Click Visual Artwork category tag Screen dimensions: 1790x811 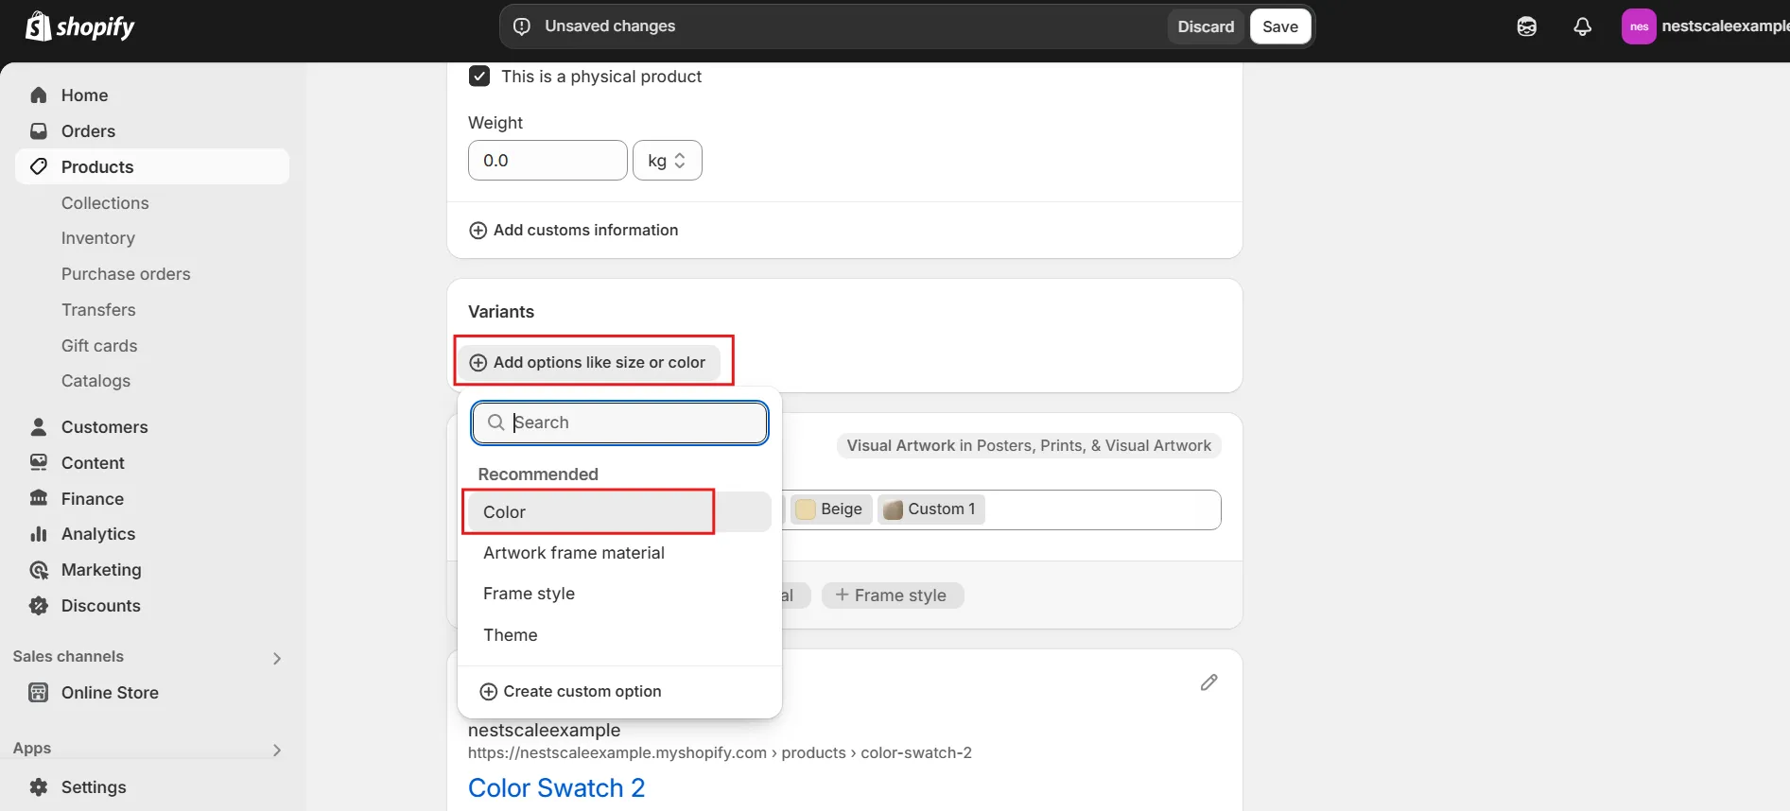pos(1029,446)
